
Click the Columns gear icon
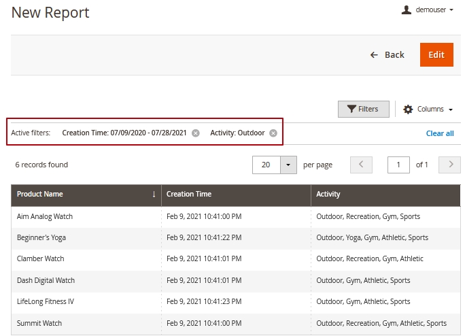coord(408,110)
